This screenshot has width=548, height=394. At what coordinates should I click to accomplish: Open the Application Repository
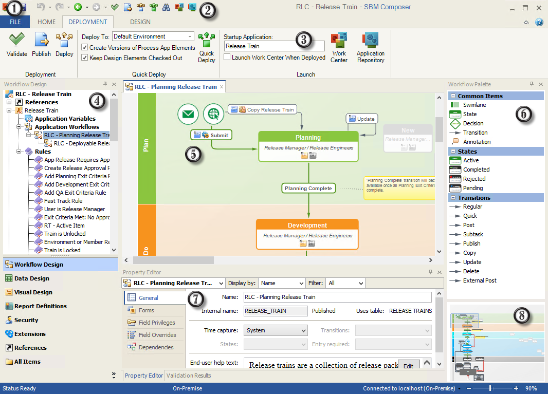(x=370, y=47)
